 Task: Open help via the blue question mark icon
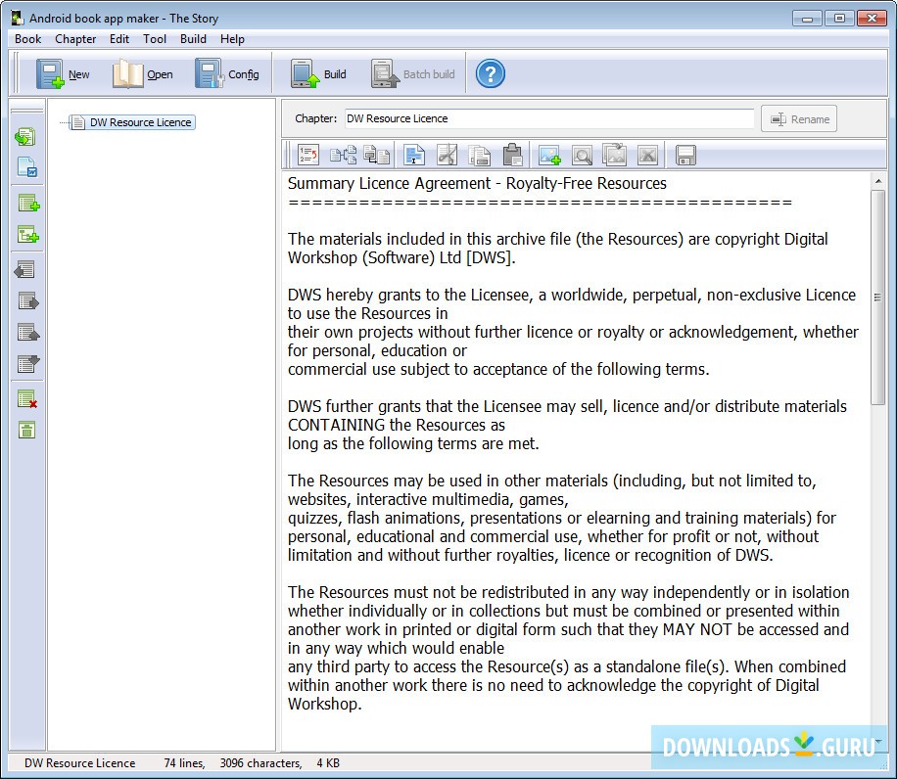[x=491, y=73]
